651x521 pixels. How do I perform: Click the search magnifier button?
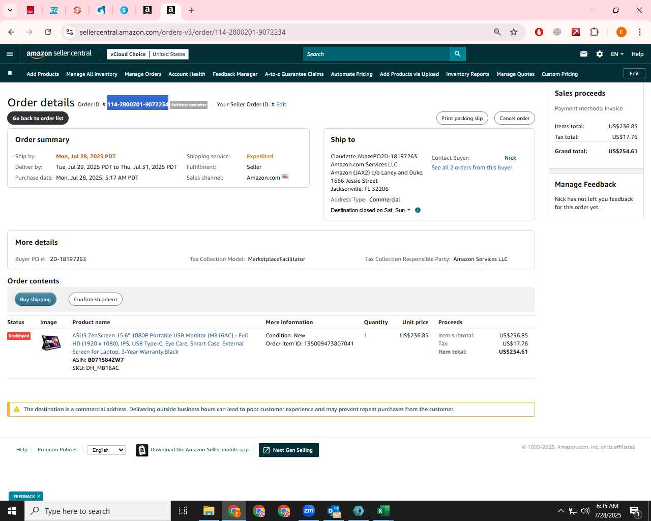457,54
